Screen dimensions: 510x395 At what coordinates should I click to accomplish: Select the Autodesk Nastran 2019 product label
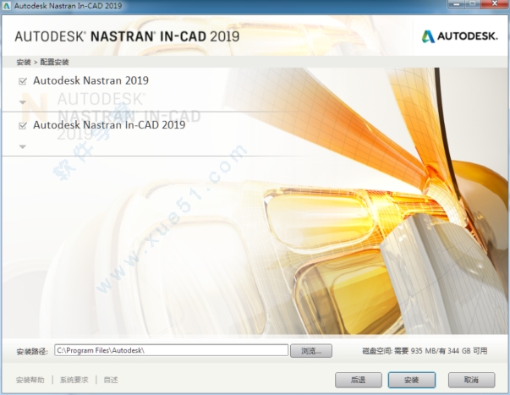point(90,80)
